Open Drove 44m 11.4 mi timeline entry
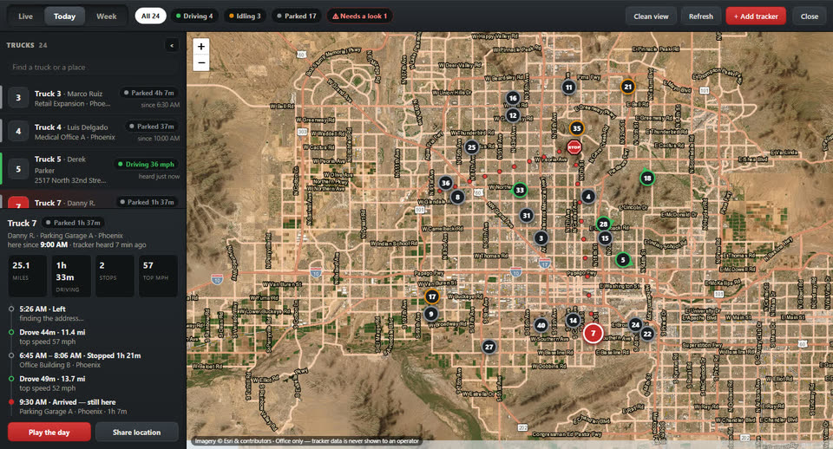Image resolution: width=833 pixels, height=449 pixels. coord(93,337)
